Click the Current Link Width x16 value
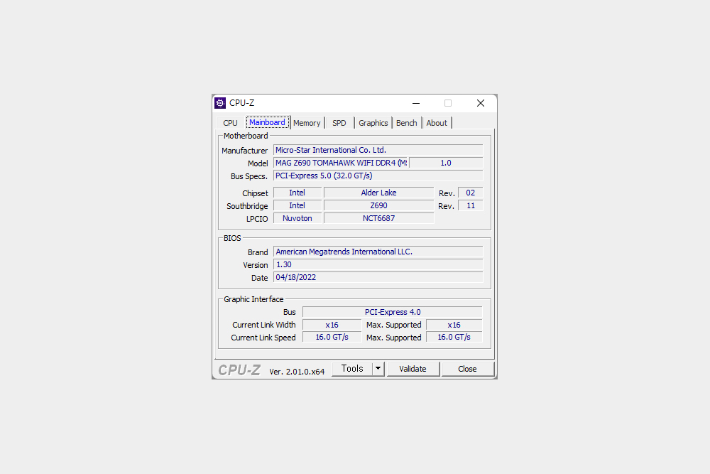The image size is (710, 474). click(x=332, y=325)
